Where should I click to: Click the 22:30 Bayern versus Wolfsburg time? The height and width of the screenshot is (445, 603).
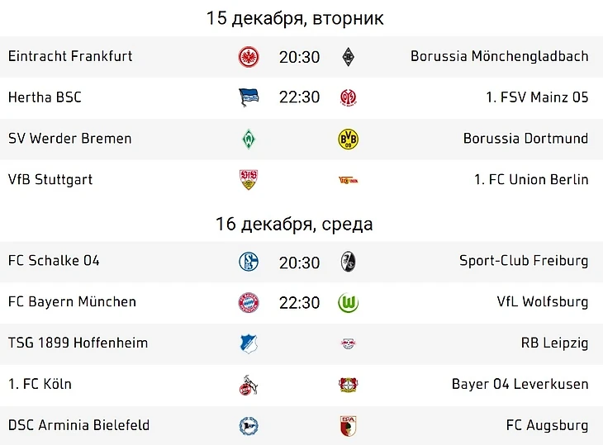click(299, 303)
